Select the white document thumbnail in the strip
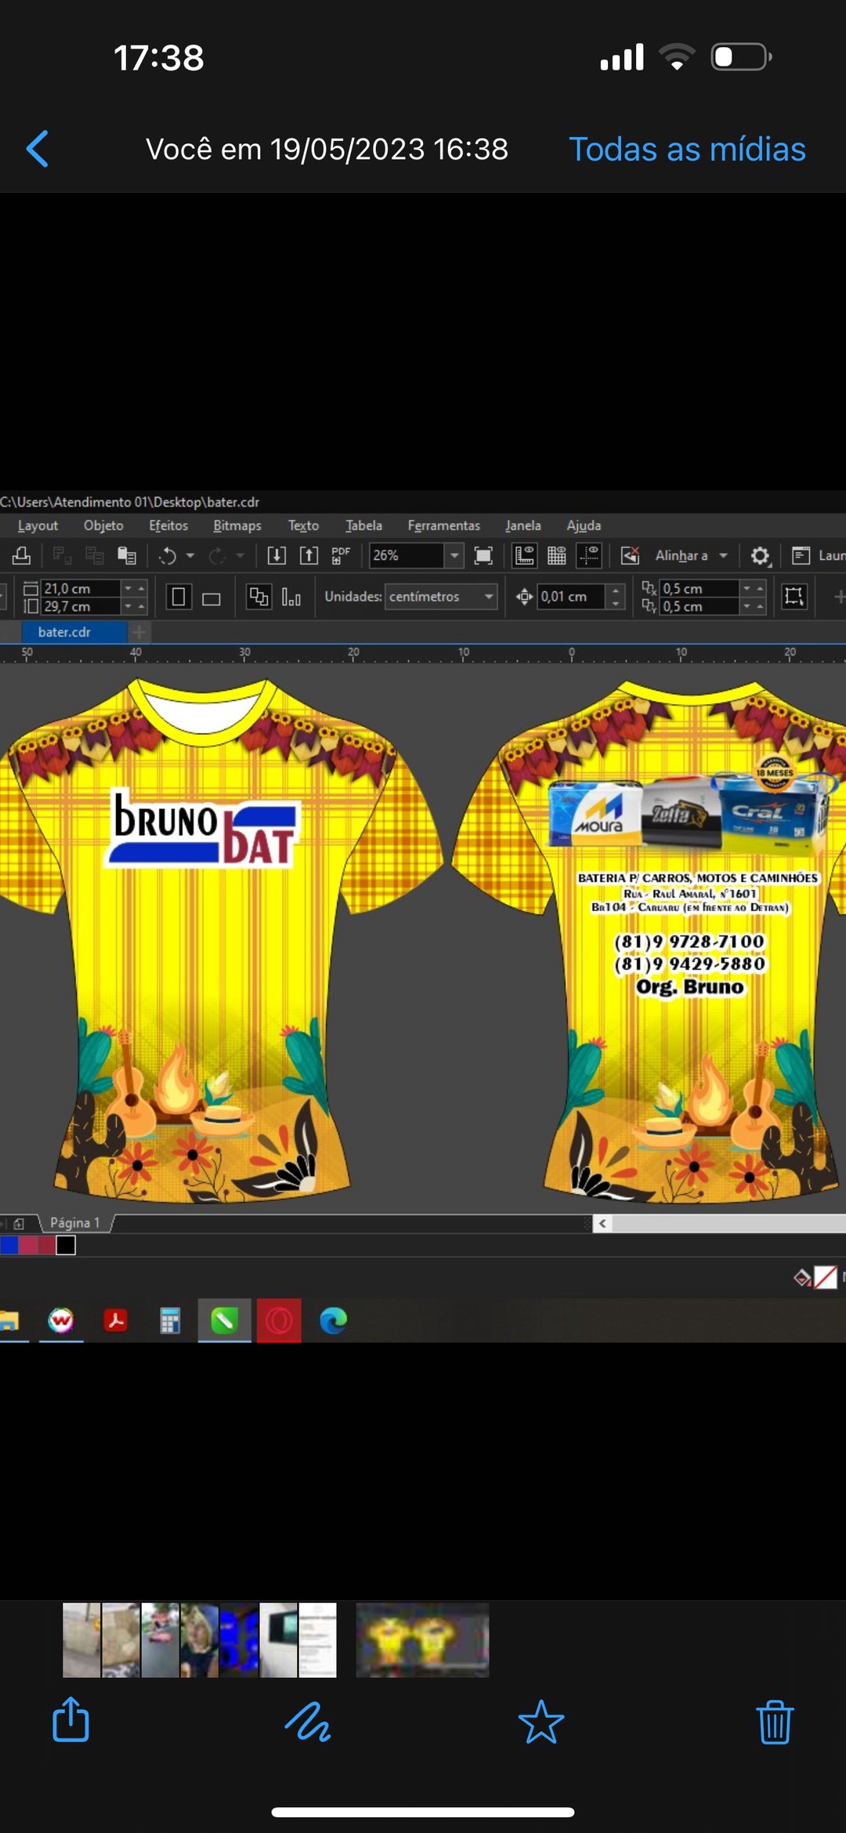Viewport: 846px width, 1833px height. (x=317, y=1640)
